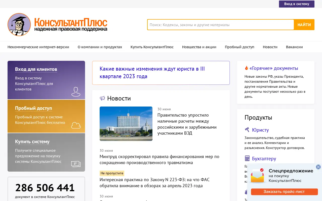Click the envelope icon in Спецпредложение popup

coord(257,175)
